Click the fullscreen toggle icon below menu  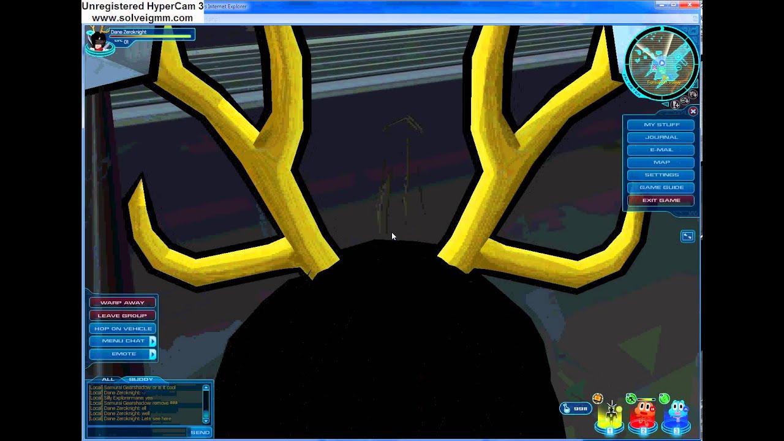click(687, 236)
